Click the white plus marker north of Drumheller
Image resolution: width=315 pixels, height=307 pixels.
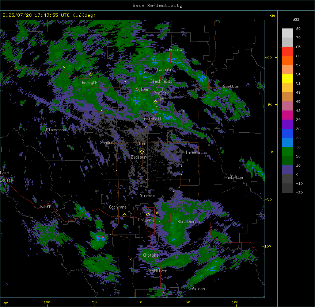[x=224, y=137]
